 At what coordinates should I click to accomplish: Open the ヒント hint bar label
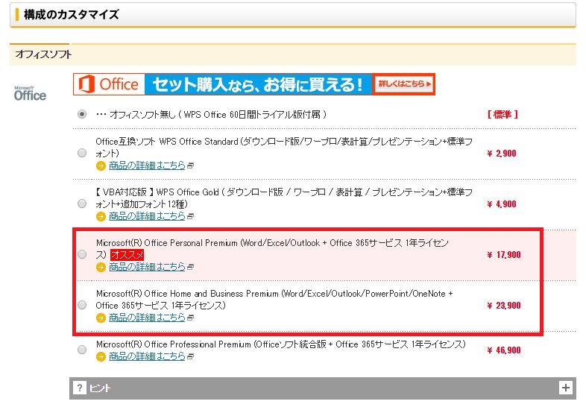click(100, 388)
